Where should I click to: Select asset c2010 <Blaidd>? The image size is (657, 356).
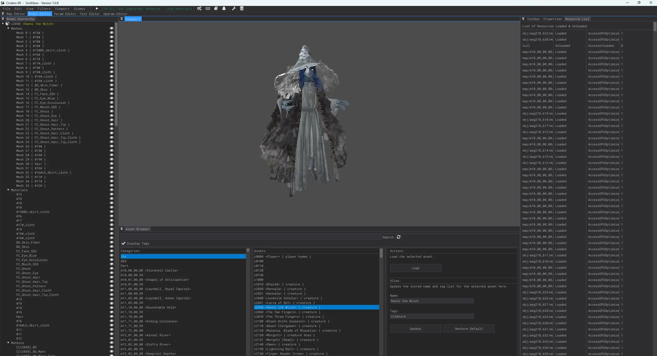(317, 284)
